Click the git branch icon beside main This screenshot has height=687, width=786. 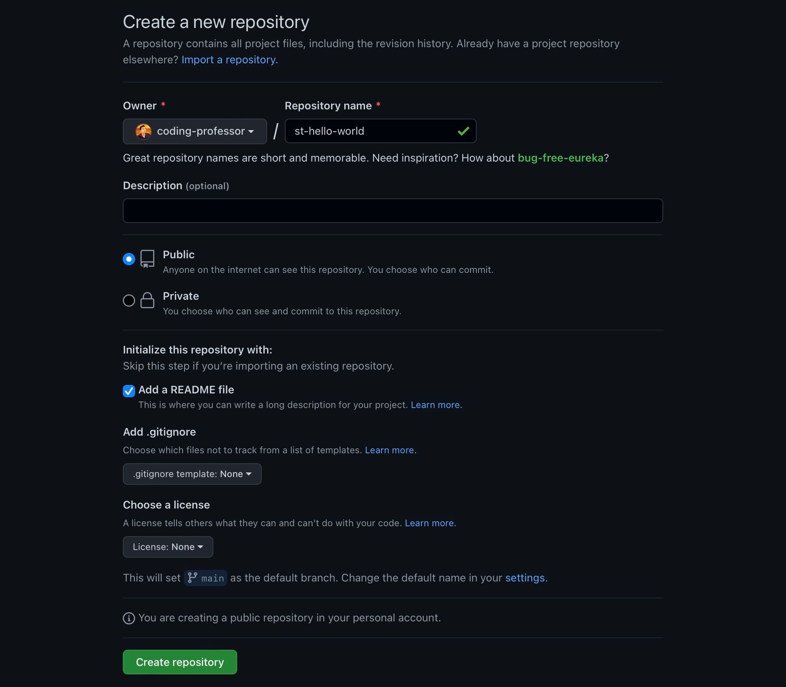point(193,578)
